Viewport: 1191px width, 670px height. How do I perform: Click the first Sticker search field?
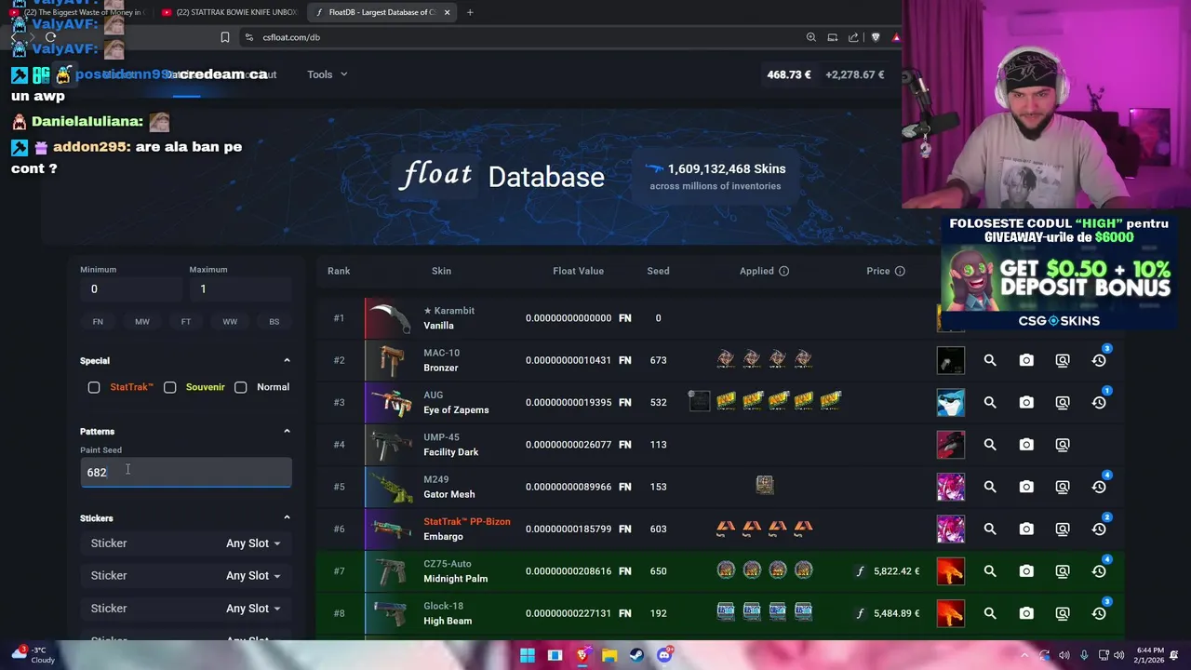tap(149, 543)
